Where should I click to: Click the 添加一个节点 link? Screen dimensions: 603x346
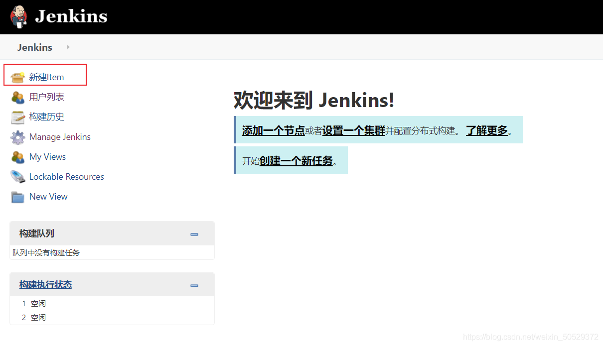pyautogui.click(x=273, y=130)
